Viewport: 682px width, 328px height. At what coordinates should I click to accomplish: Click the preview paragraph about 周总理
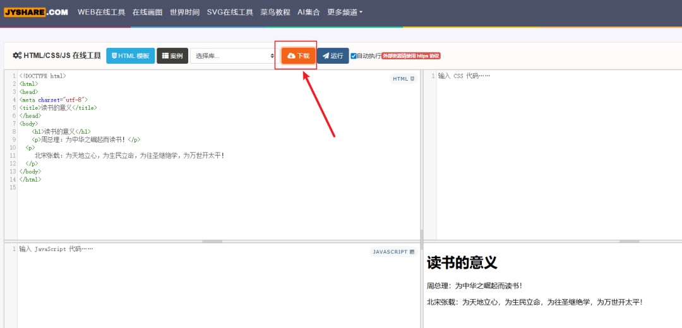pos(474,286)
